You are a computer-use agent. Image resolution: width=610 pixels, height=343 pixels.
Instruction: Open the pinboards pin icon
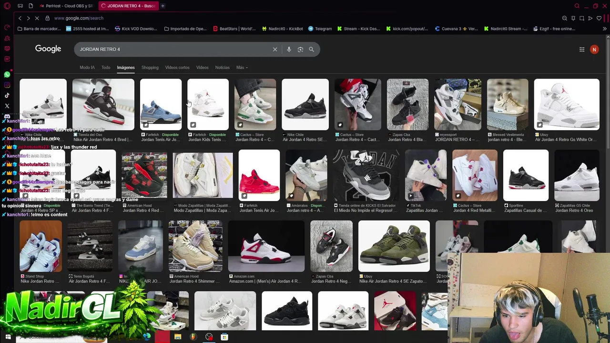[x=573, y=18]
